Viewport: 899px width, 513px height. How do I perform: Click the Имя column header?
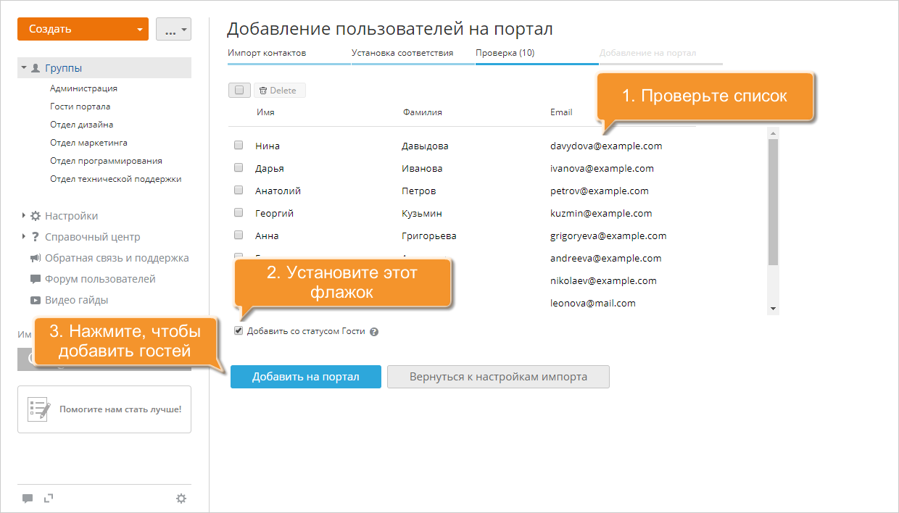click(265, 112)
